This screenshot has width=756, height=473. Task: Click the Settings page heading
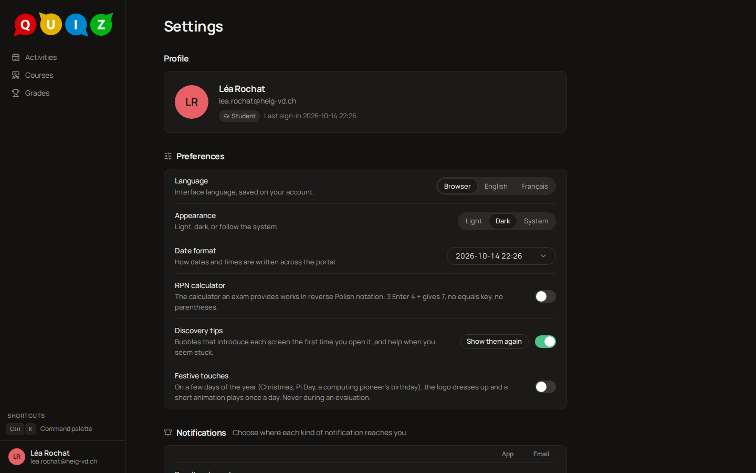point(193,26)
